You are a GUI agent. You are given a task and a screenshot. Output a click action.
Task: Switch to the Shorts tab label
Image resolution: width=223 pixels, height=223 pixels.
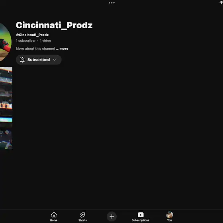(x=83, y=220)
